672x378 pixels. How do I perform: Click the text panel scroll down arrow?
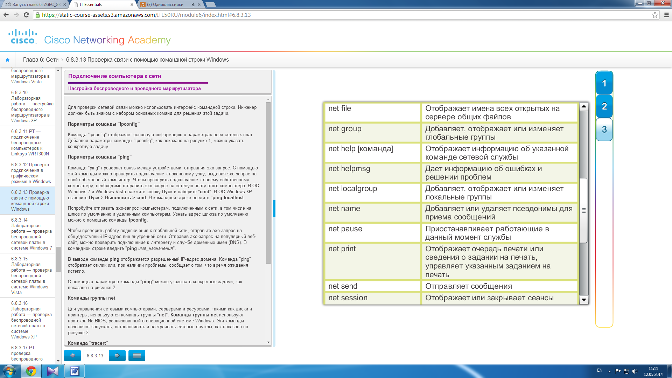(x=268, y=342)
